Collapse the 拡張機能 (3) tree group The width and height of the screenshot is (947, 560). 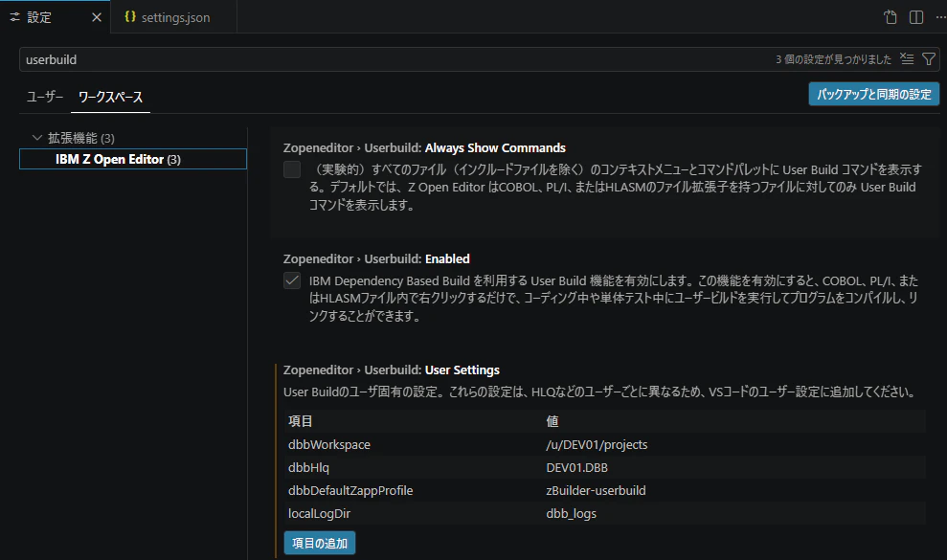tap(36, 138)
